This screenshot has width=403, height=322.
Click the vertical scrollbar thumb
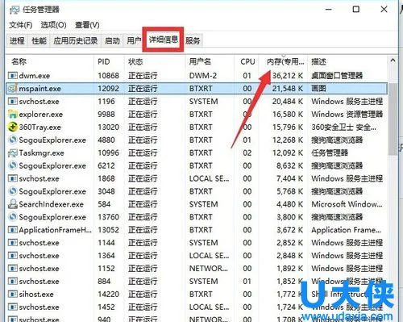pyautogui.click(x=393, y=119)
